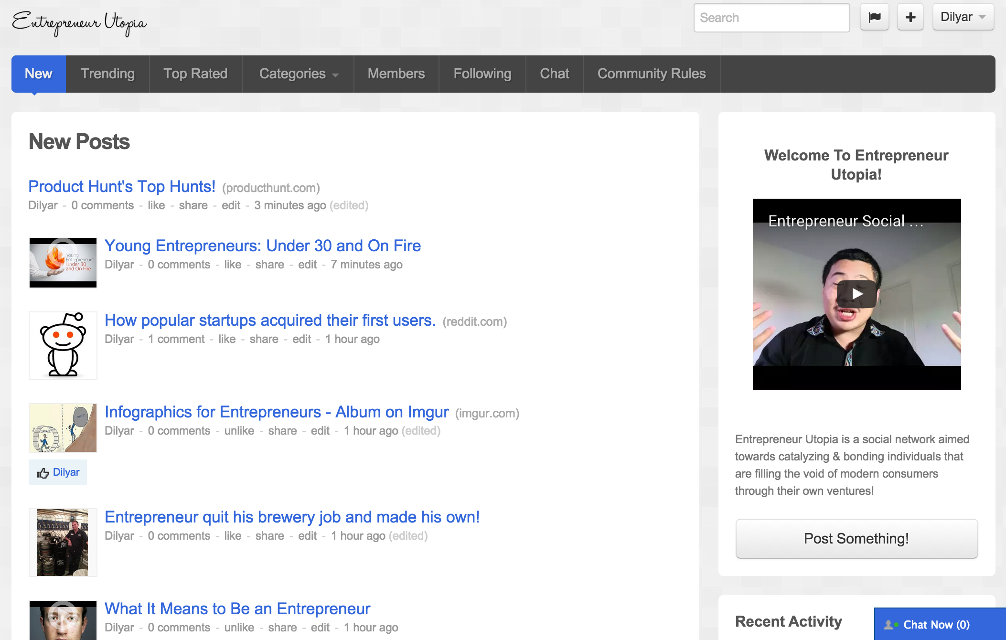Click the Entrepreneur Utopia logo
The width and height of the screenshot is (1006, 640).
tap(79, 22)
